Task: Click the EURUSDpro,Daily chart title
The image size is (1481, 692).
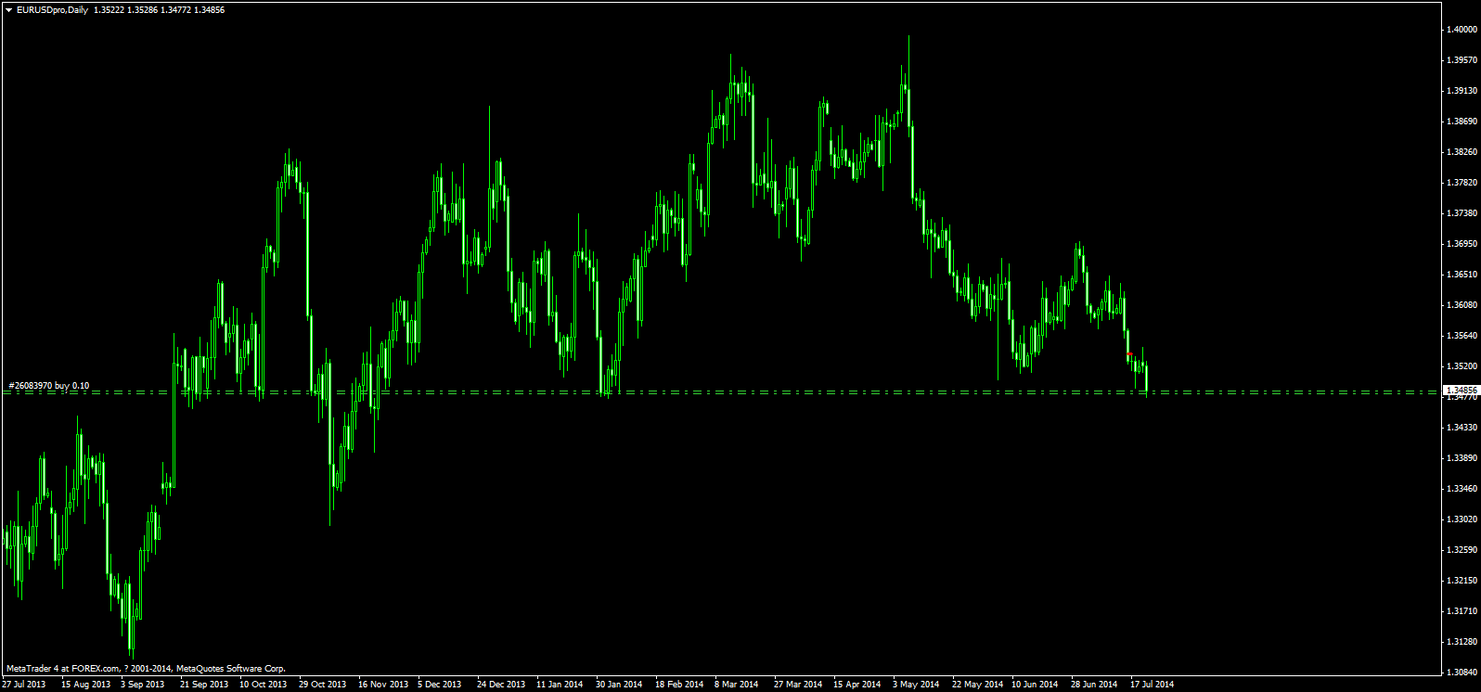Action: pos(52,9)
